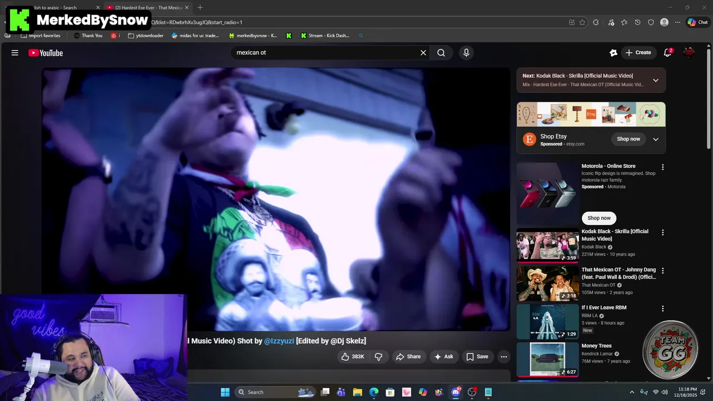Open the That Mexican OT channel name

(598, 285)
